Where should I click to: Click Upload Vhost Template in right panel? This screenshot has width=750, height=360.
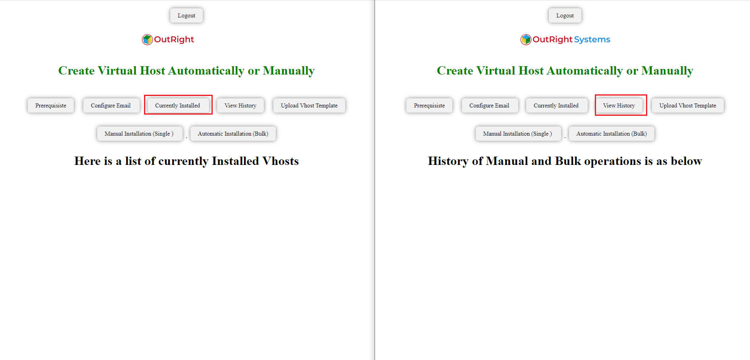point(688,105)
